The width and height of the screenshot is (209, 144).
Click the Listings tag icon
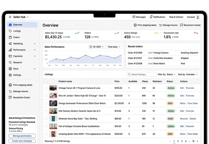[x=10, y=31]
